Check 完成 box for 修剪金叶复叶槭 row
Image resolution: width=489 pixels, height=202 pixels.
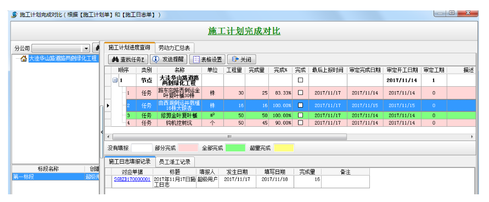(x=300, y=115)
